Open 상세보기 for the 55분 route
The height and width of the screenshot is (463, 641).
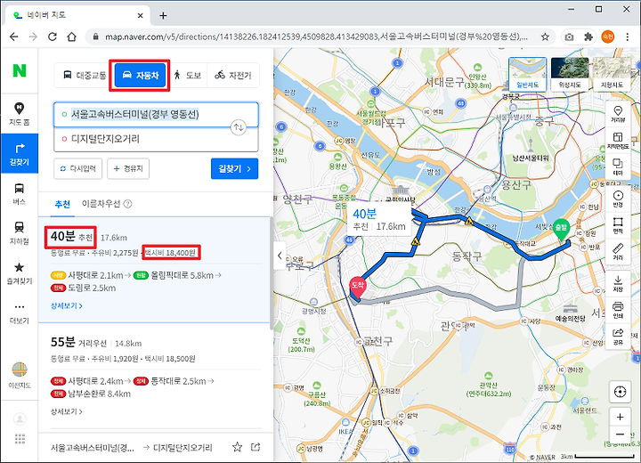(66, 411)
